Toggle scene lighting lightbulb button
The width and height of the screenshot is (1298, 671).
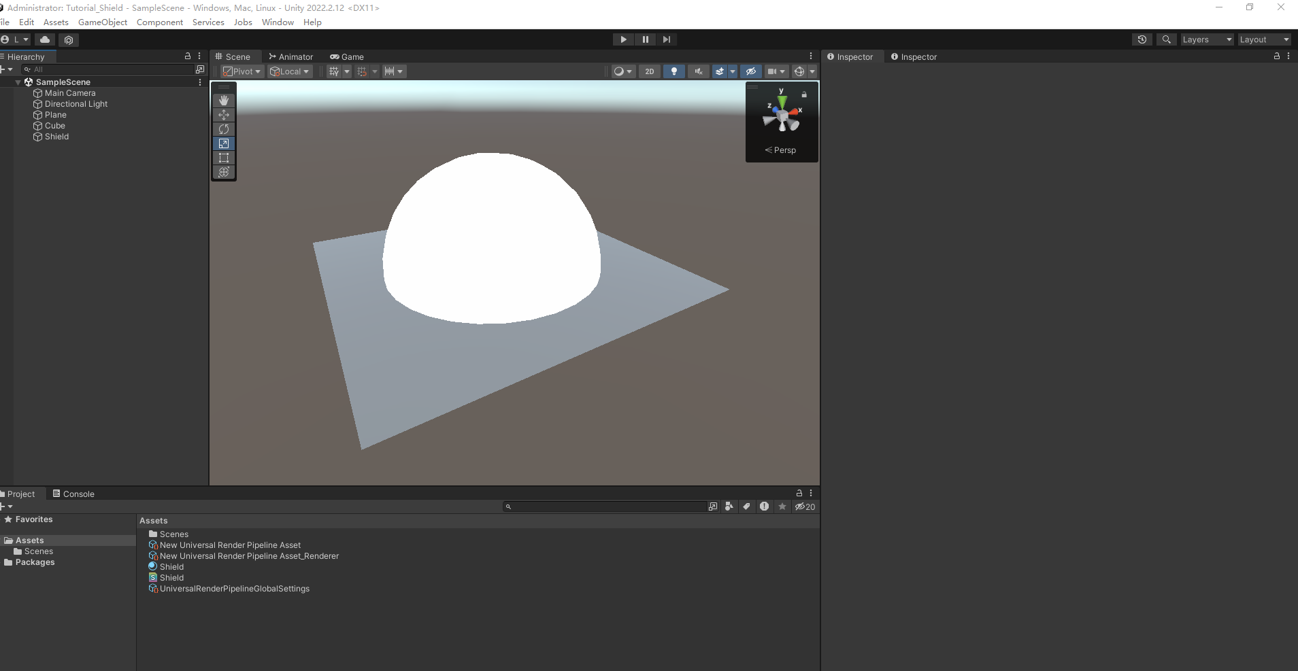coord(673,71)
